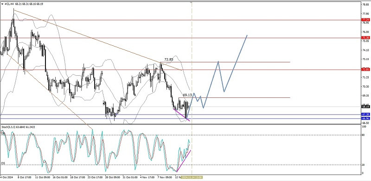Open the chart dropdown triangle beside #CL,H4
This screenshot has width=371, height=181.
click(x=2, y=4)
